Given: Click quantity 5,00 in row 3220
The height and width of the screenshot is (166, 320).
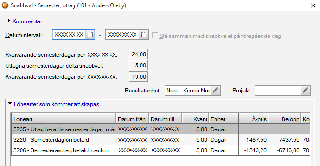Looking at the screenshot, I should [x=195, y=140].
